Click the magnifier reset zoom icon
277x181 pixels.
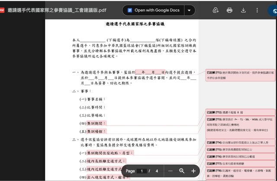tap(182, 171)
